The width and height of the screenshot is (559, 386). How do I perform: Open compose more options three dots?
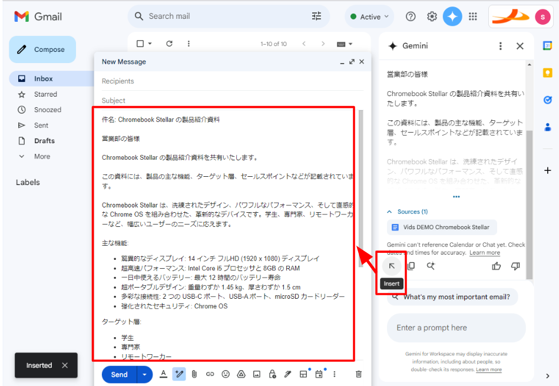coord(335,374)
